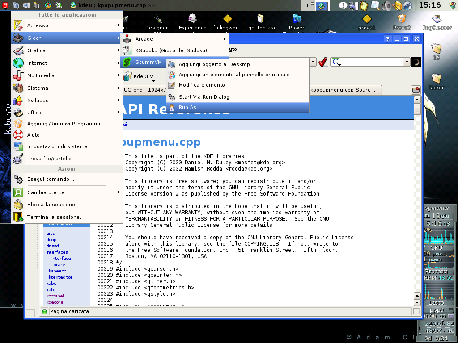Open the kcmshell link

point(55,296)
